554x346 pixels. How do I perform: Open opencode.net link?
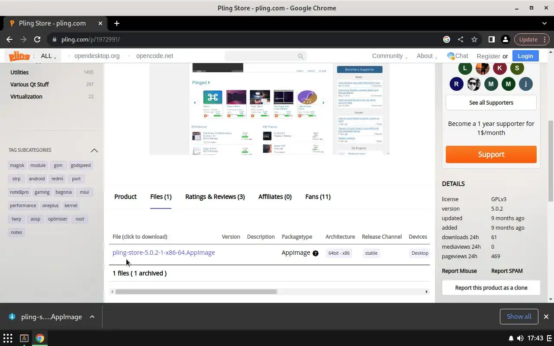click(x=155, y=56)
